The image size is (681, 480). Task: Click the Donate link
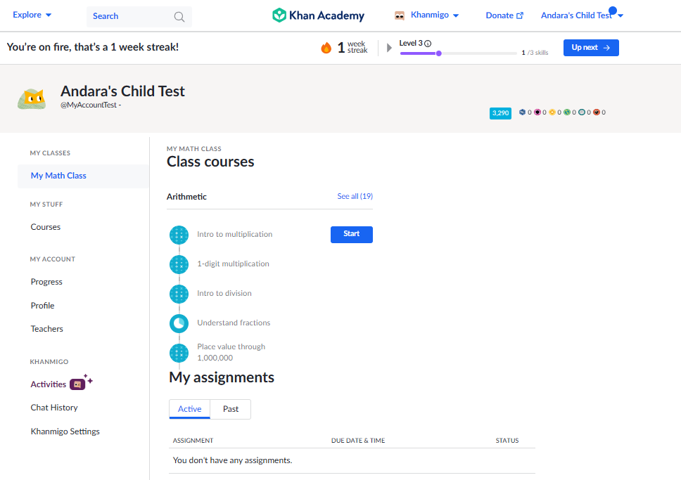point(504,15)
